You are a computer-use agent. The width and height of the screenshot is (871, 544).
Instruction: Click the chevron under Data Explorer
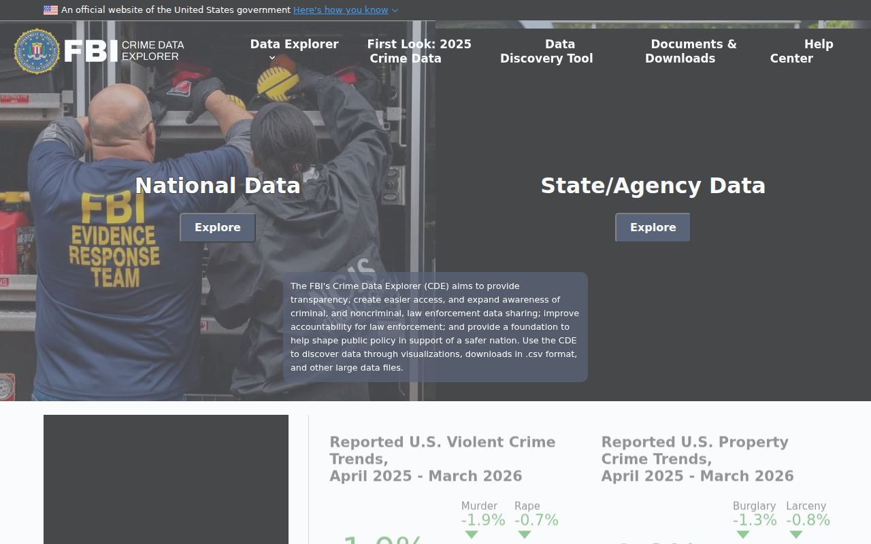272,58
